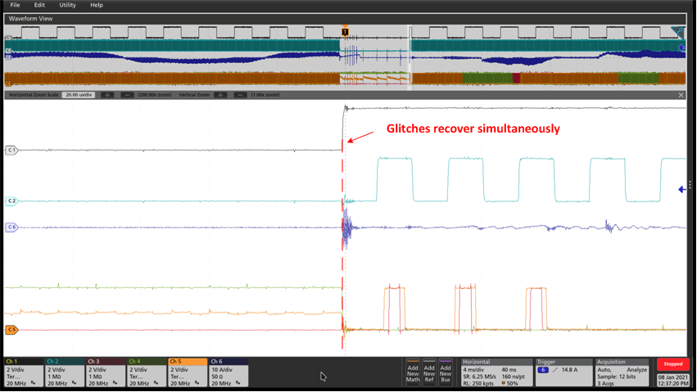Click the Analyze text in Acquisition badge

click(636, 370)
